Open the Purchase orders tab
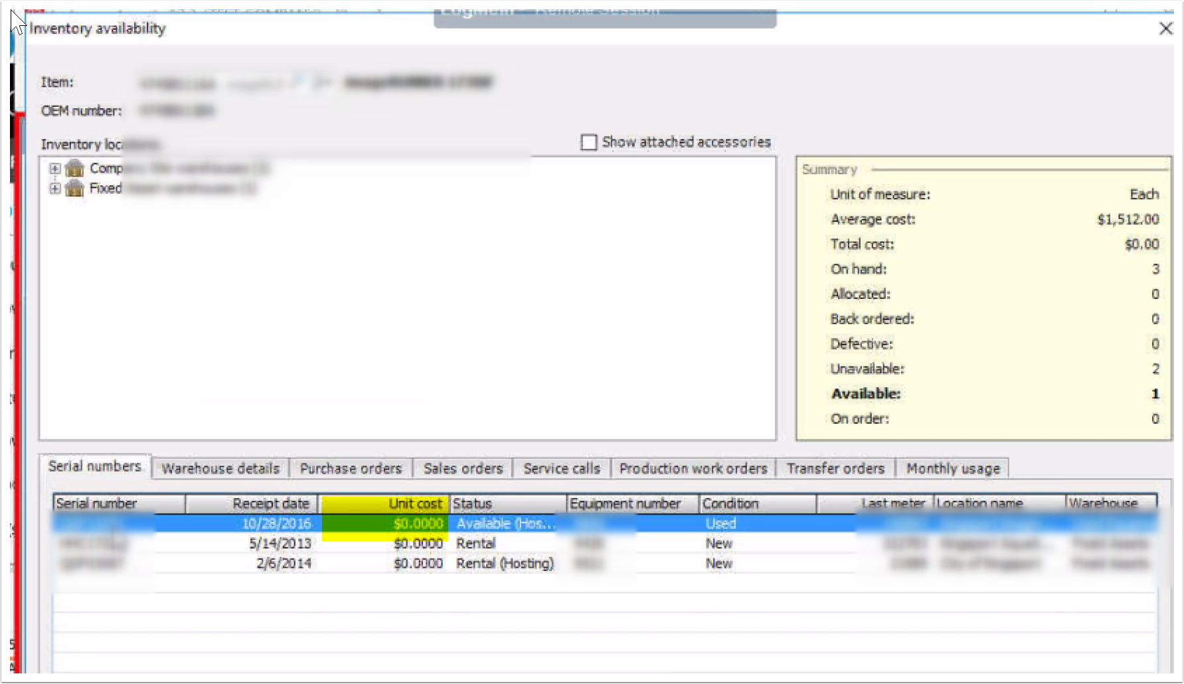This screenshot has width=1184, height=684. point(351,469)
